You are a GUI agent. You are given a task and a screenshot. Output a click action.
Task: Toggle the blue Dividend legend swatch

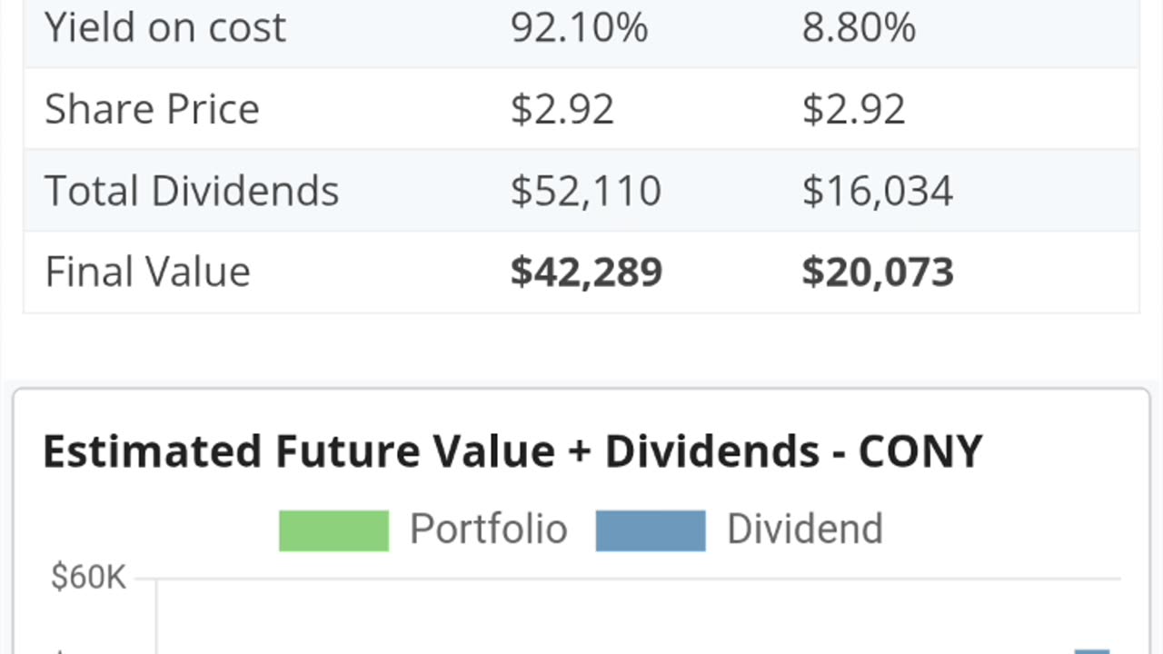click(651, 530)
